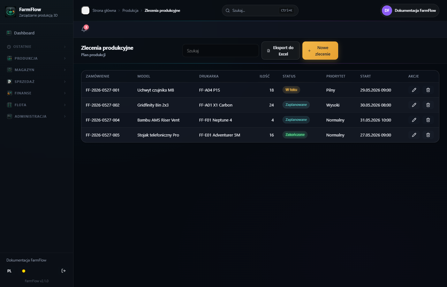Click the logout icon in sidebar footer
Screen dimensions: 447x287
pyautogui.click(x=64, y=271)
